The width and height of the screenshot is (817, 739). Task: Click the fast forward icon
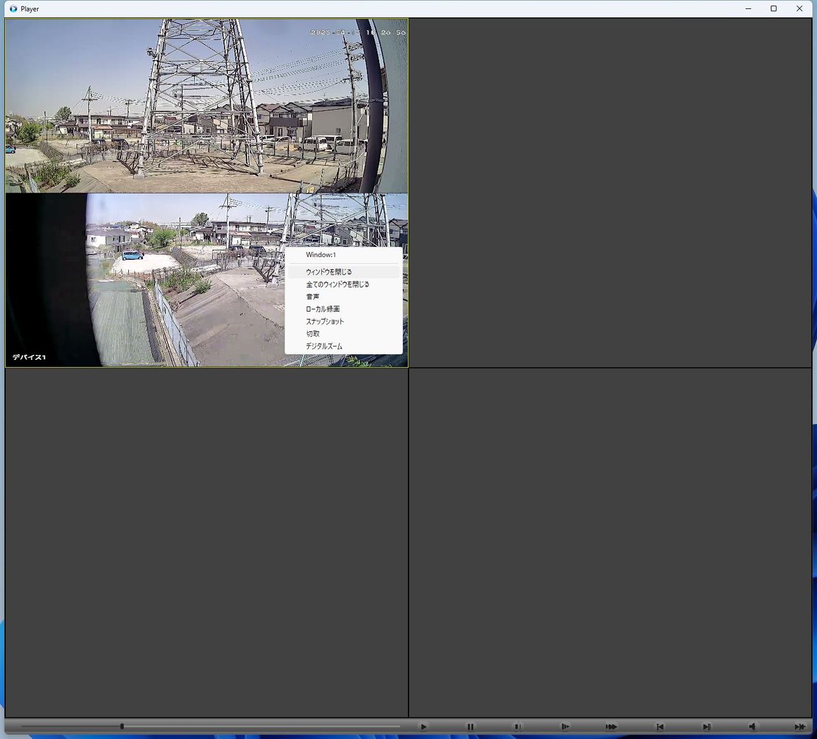(x=611, y=726)
